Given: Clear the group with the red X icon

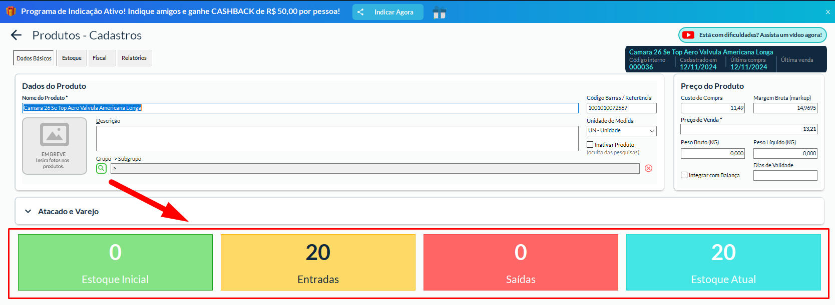Looking at the screenshot, I should click(x=648, y=168).
